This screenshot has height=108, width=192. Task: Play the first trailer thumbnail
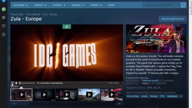pos(21,95)
